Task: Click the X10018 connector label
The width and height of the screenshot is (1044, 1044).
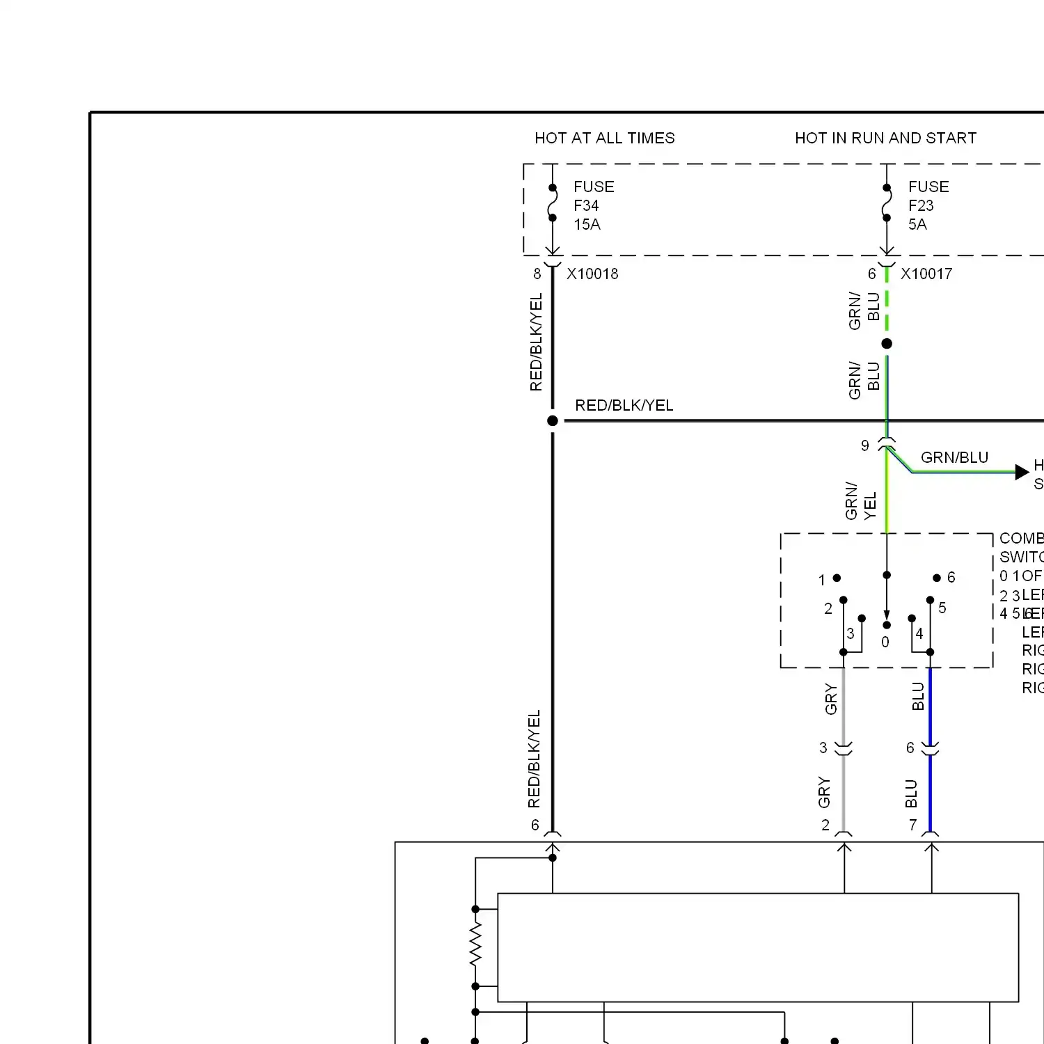Action: click(x=592, y=274)
